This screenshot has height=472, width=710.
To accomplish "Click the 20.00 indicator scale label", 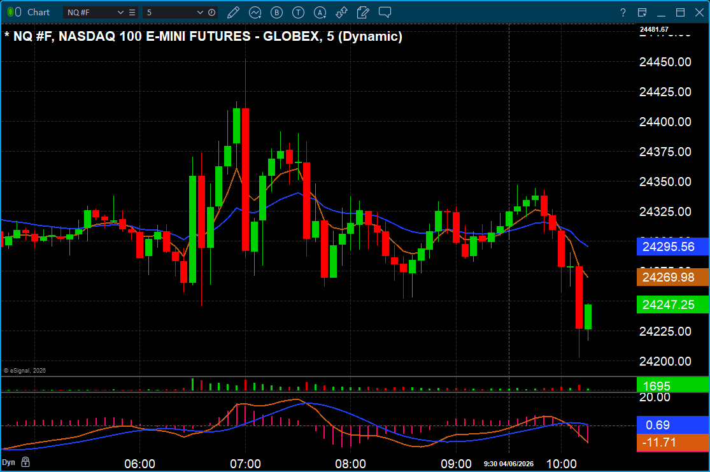I will coord(655,397).
